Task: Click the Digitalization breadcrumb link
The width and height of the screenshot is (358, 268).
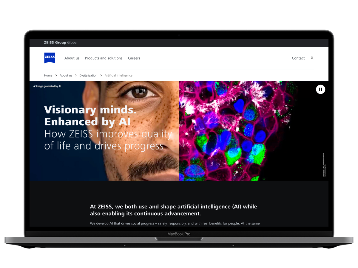Action: pos(88,75)
